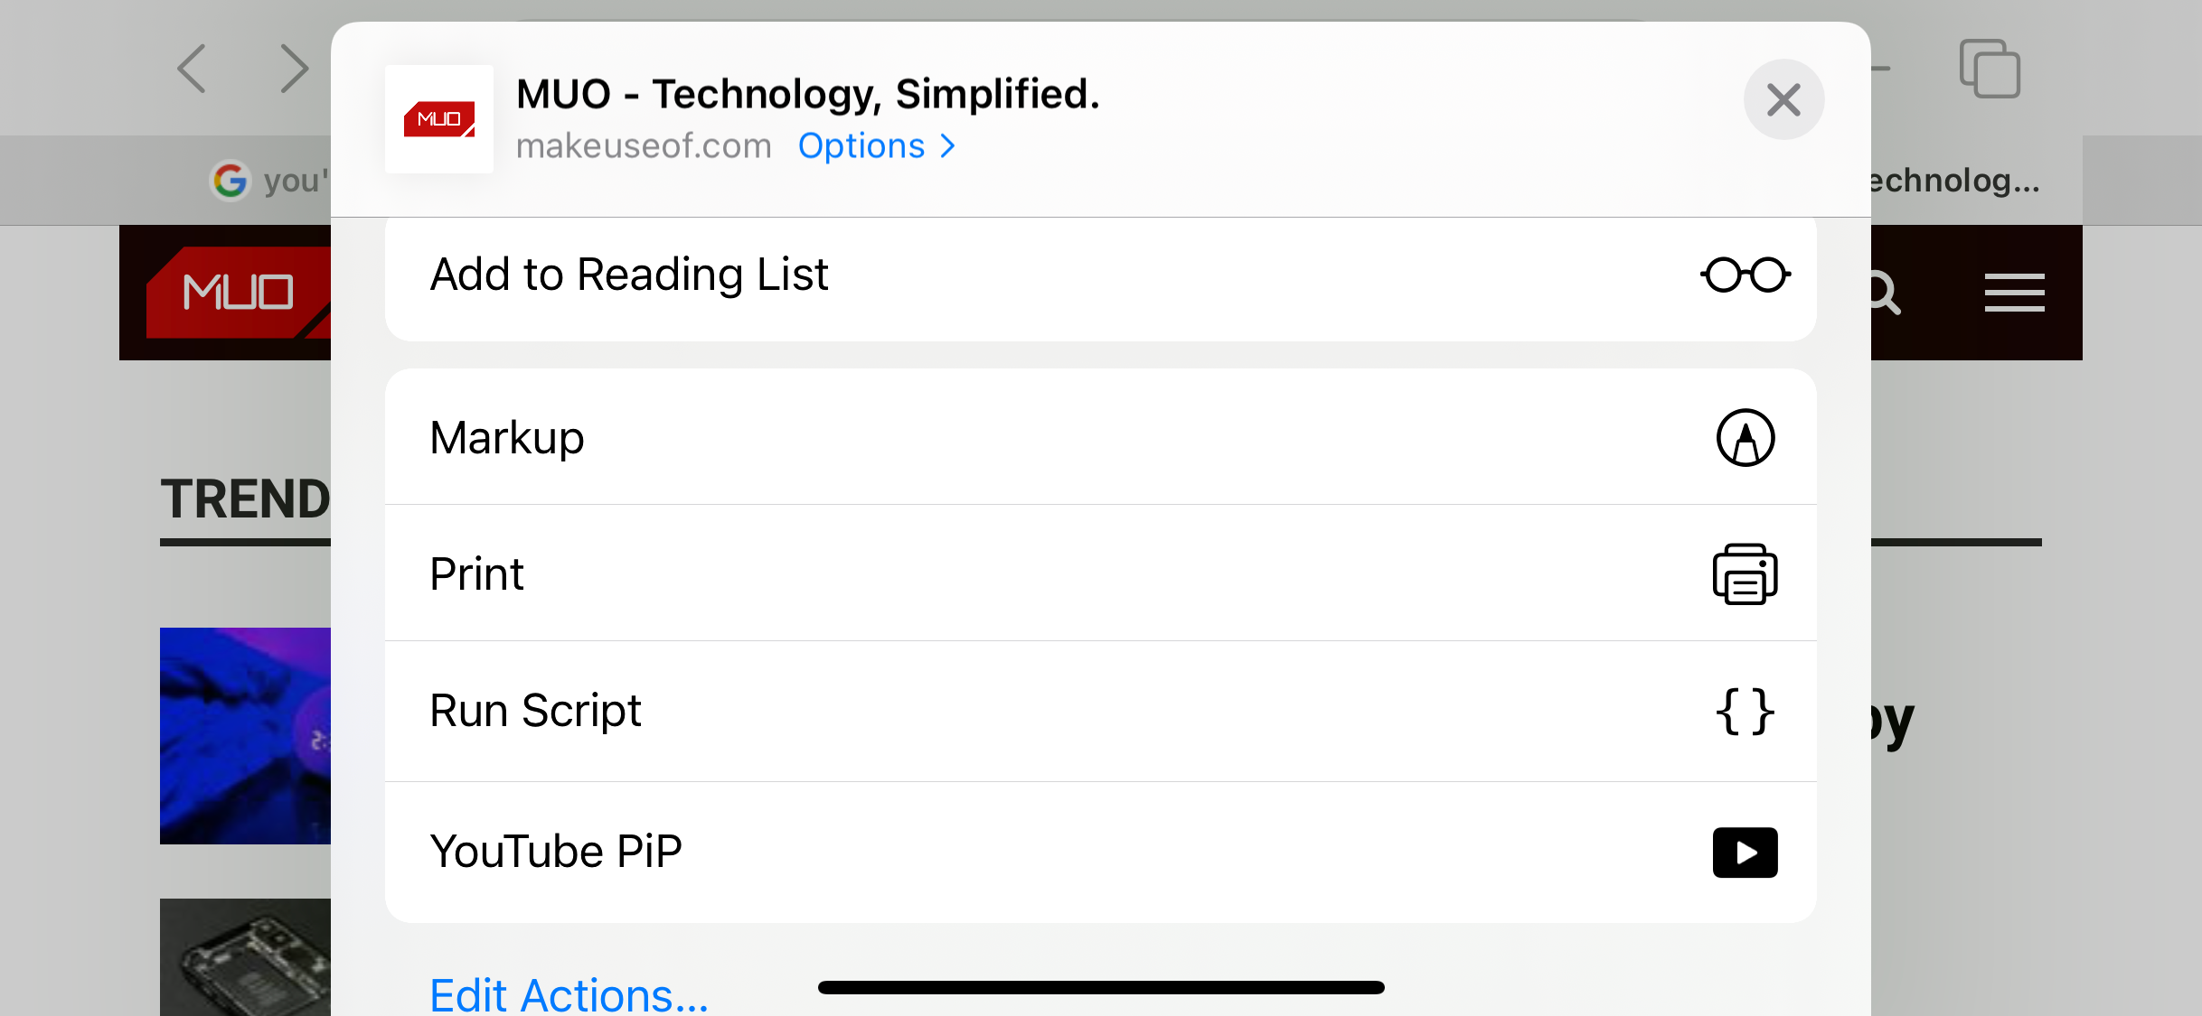
Task: Open the Options disclosure for sharing
Action: pos(875,145)
